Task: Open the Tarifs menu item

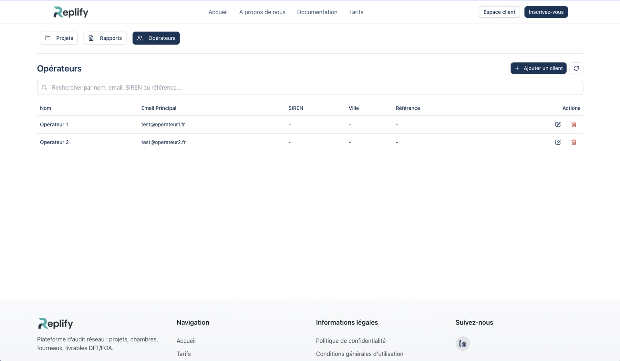Action: pos(356,12)
